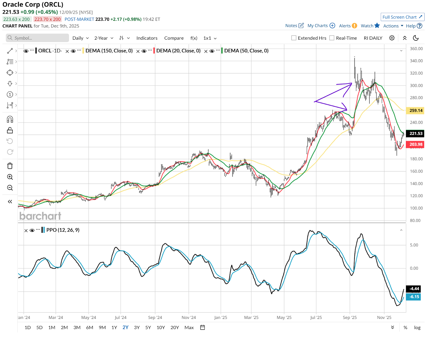Enable the Extended Hrs checkbox
Image resolution: width=438 pixels, height=343 pixels.
click(x=294, y=38)
